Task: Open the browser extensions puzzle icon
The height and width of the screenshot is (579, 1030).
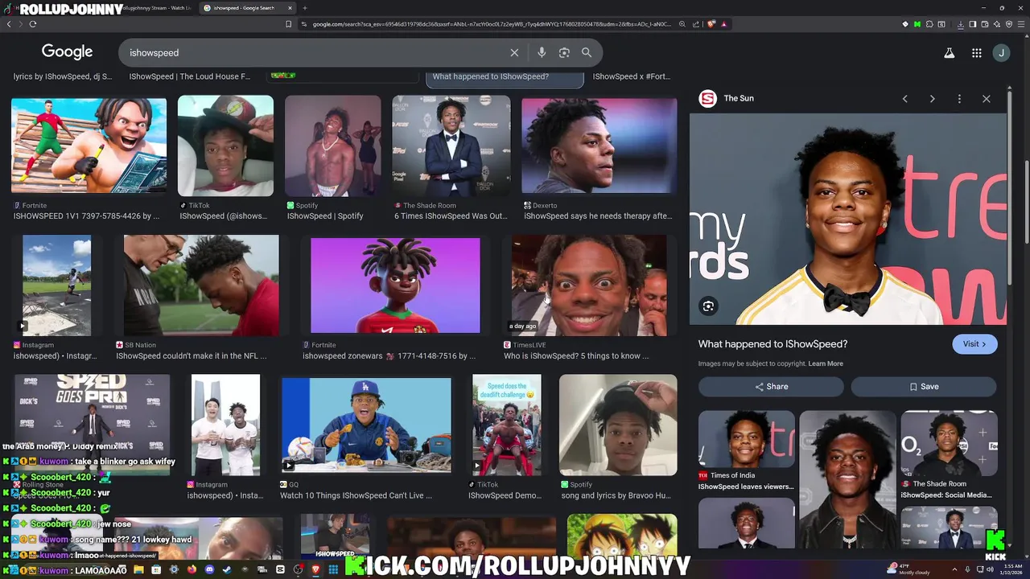Action: (x=929, y=24)
